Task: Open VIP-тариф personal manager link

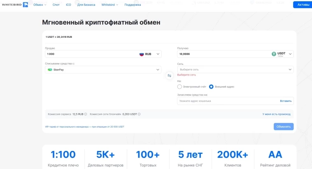Action: pyautogui.click(x=84, y=127)
